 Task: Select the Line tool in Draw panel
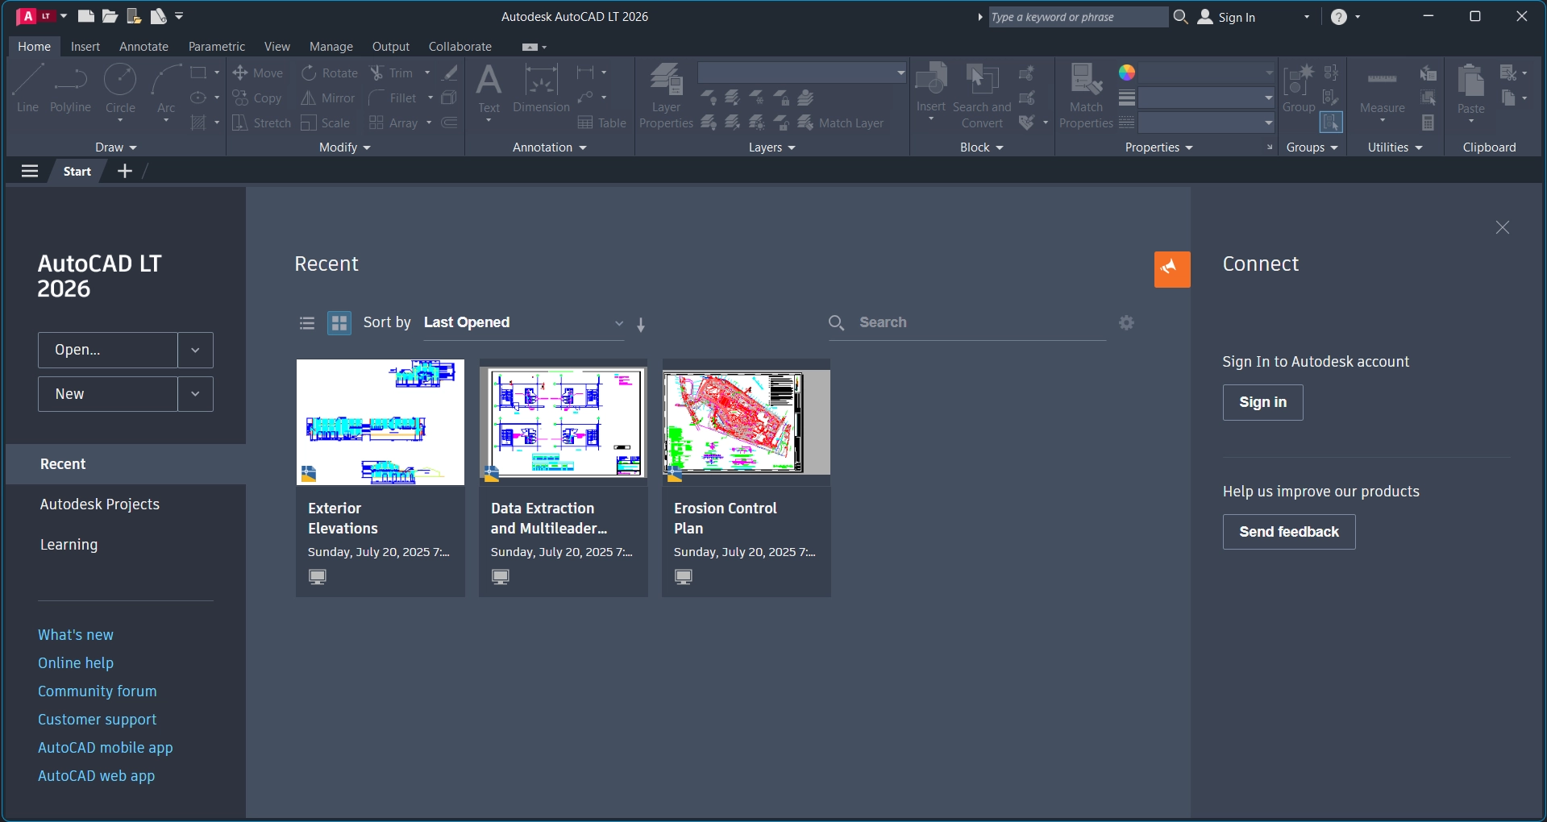click(x=27, y=89)
